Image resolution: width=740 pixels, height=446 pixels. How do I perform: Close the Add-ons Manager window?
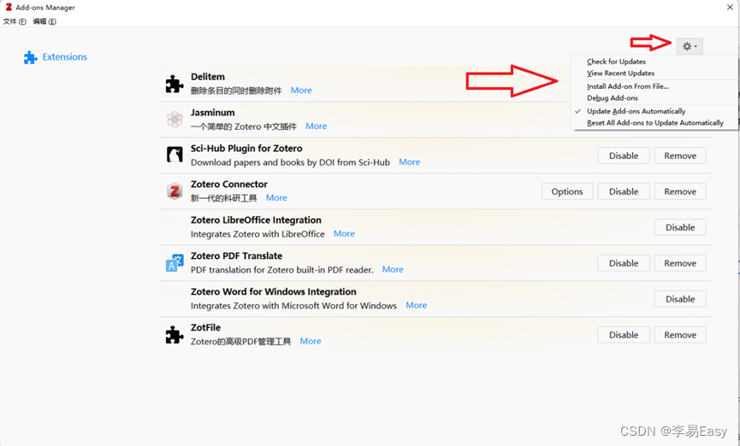click(x=730, y=7)
